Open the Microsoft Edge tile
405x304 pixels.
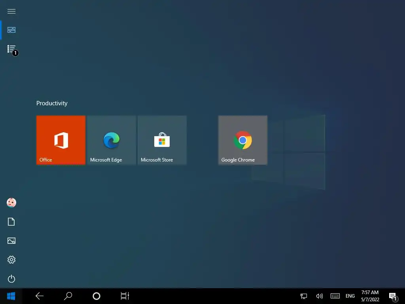click(112, 140)
